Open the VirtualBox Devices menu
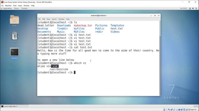The image size is (199, 111). click(x=26, y=6)
